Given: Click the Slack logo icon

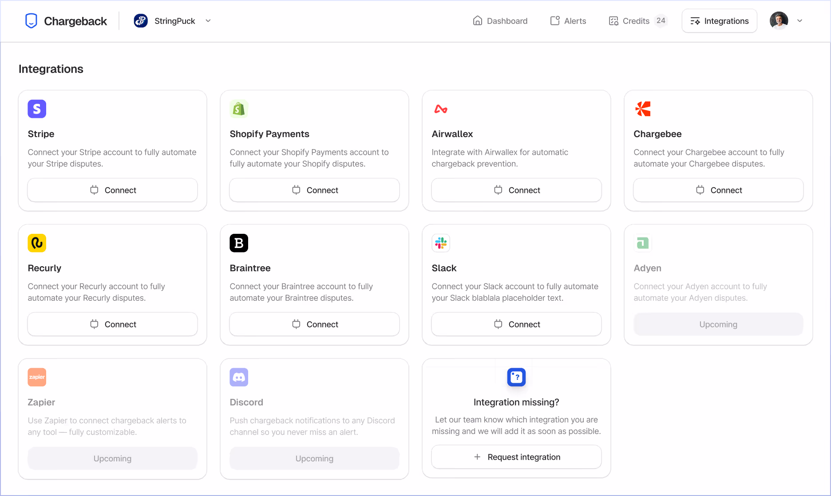Looking at the screenshot, I should (x=441, y=243).
